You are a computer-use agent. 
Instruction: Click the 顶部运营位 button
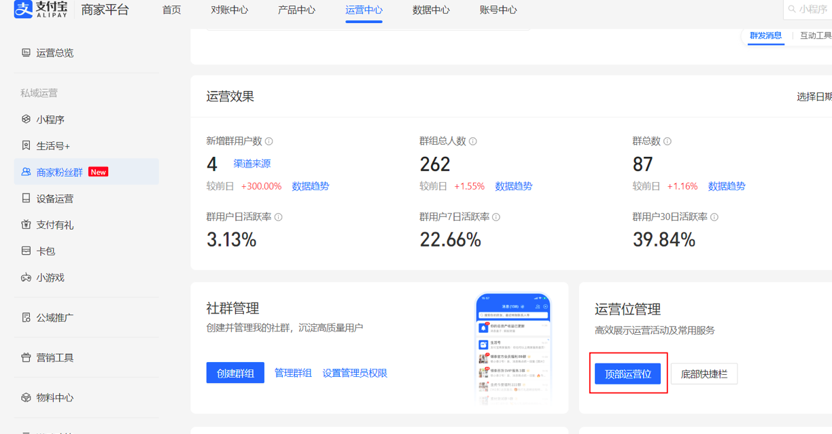(627, 374)
